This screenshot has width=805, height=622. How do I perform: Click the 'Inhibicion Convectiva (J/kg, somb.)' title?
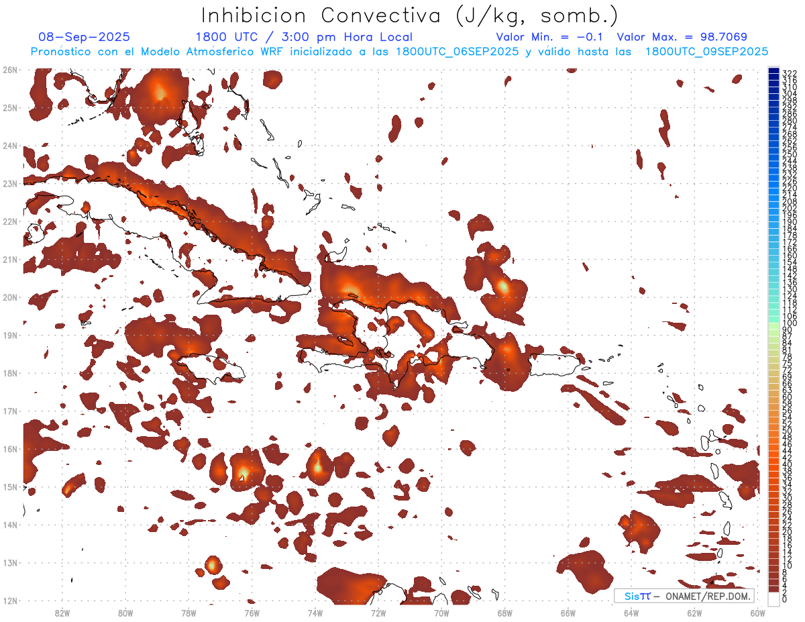(x=409, y=15)
